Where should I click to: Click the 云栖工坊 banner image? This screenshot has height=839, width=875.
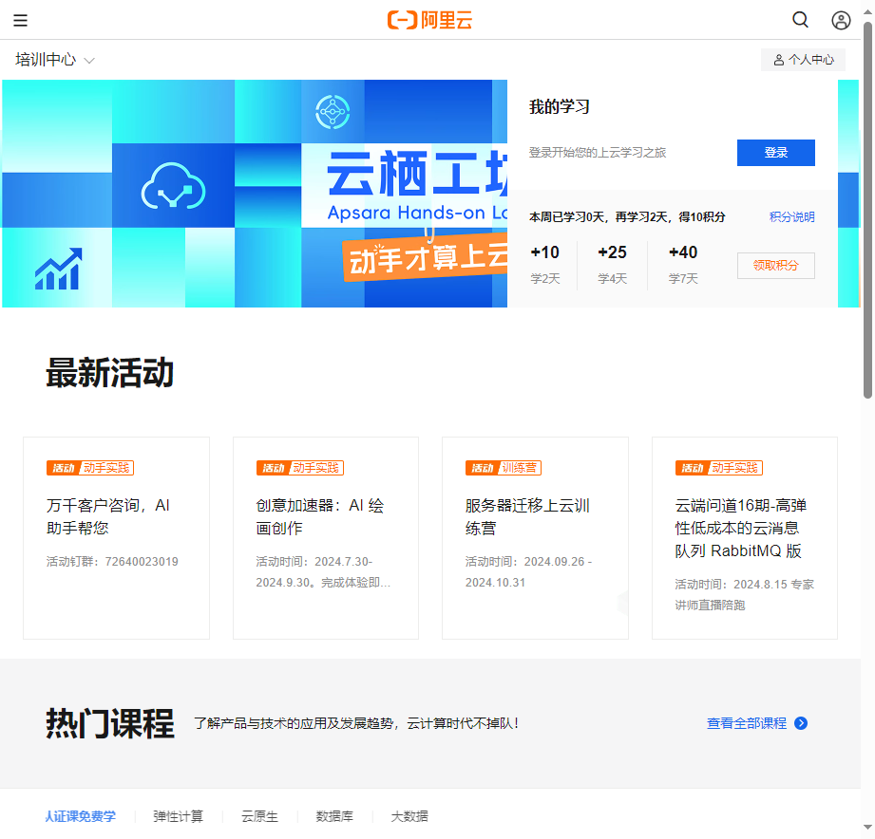(255, 194)
